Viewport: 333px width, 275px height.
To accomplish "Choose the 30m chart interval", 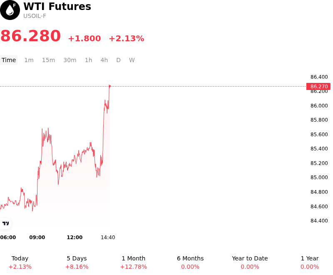I will pyautogui.click(x=70, y=60).
